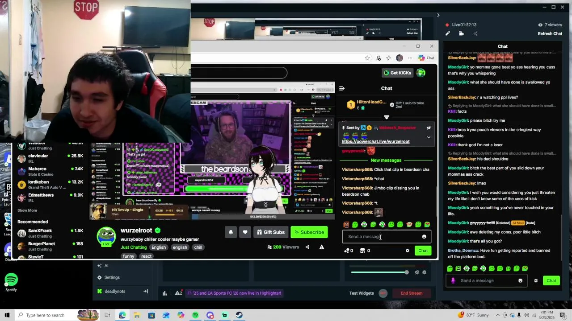Open wurzelroot channel avatar
Viewport: 572px width, 321px height.
pos(106,236)
